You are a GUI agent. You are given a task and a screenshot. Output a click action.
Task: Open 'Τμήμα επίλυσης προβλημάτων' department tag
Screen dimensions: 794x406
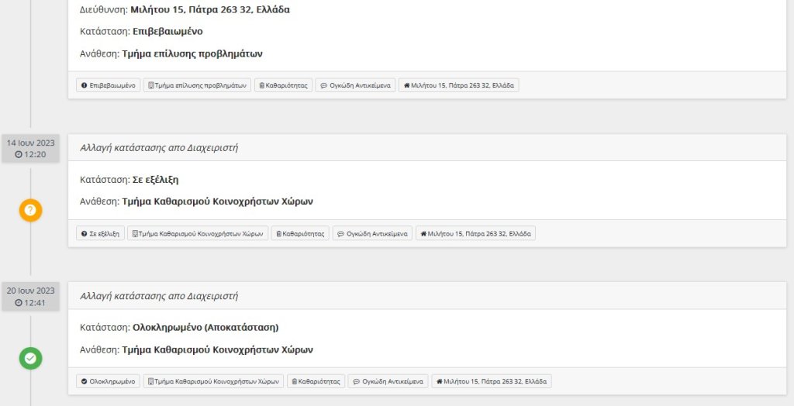(x=197, y=85)
